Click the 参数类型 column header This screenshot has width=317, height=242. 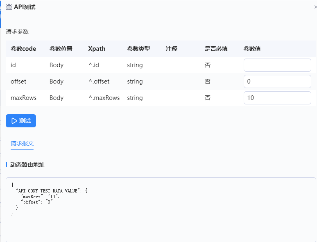tap(138, 49)
